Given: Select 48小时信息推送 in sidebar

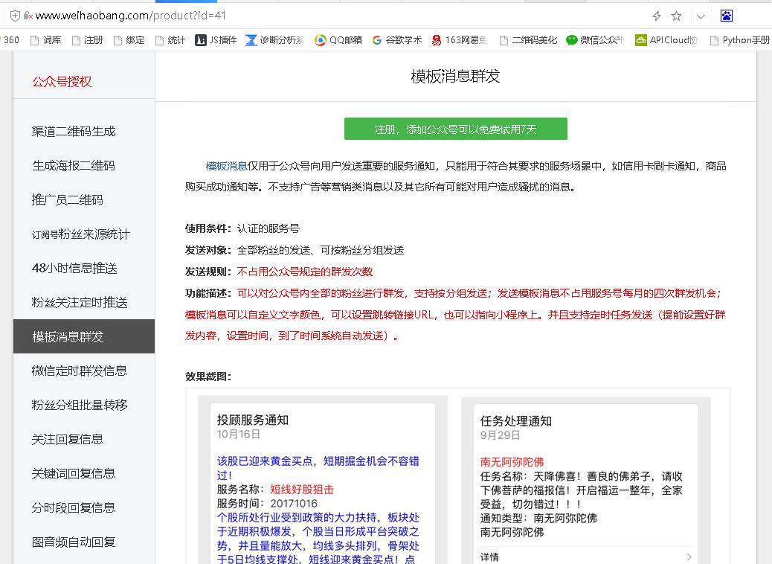Looking at the screenshot, I should coord(74,268).
